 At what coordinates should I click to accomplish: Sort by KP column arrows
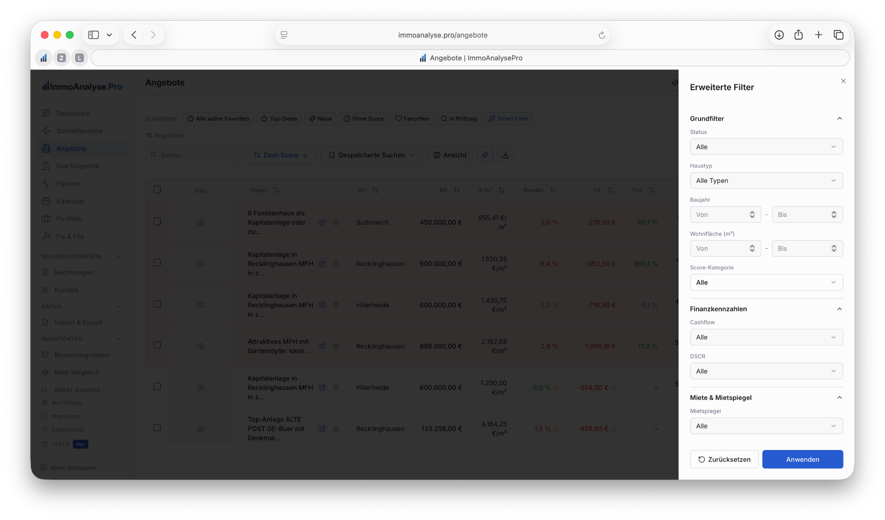click(x=457, y=190)
